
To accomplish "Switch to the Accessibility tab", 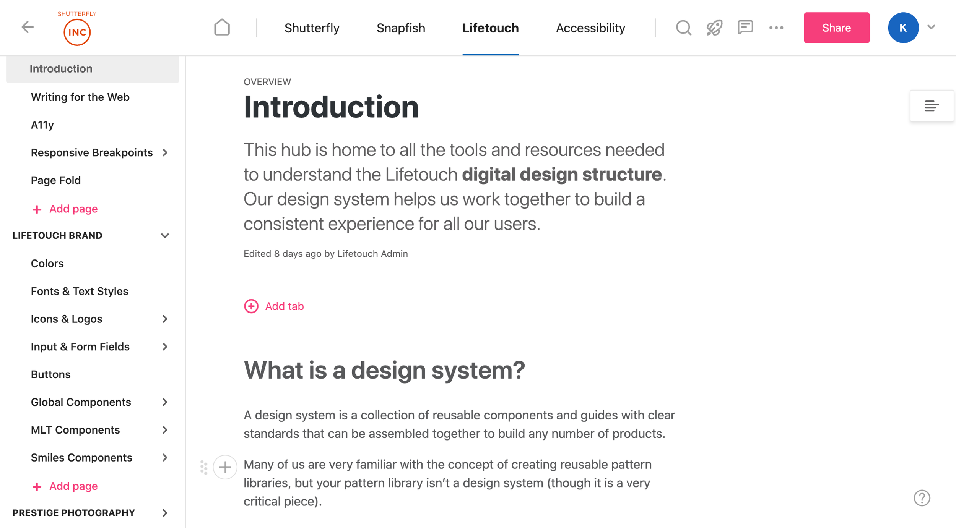I will [x=590, y=28].
